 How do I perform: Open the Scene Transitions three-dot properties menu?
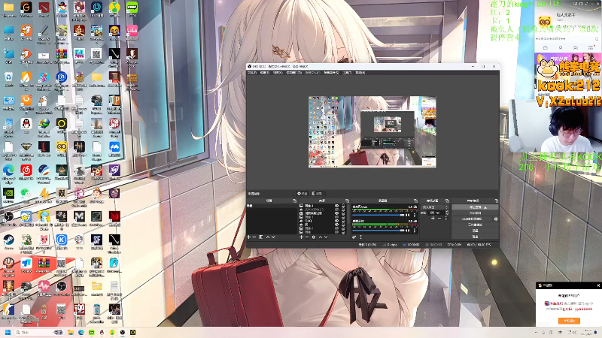(446, 218)
